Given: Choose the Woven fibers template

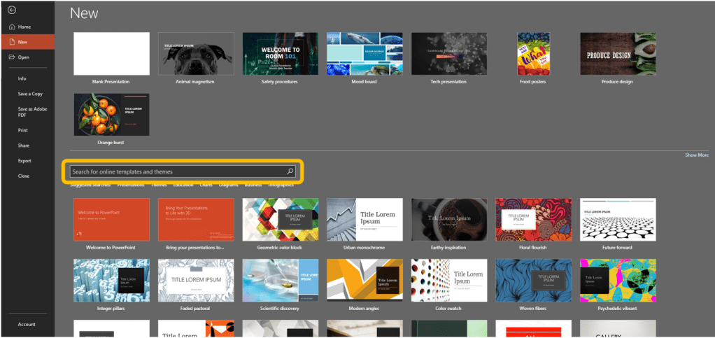Looking at the screenshot, I should point(533,280).
